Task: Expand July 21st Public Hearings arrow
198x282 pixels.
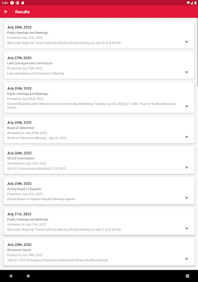Action: 186,229
